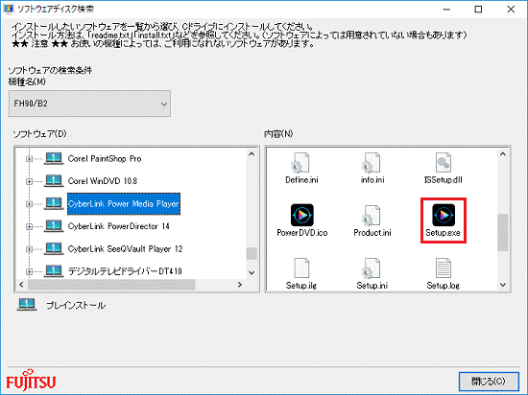Expand the Corel PaintShop Pro tree node
Screen dimensions: 528x395
pos(30,159)
